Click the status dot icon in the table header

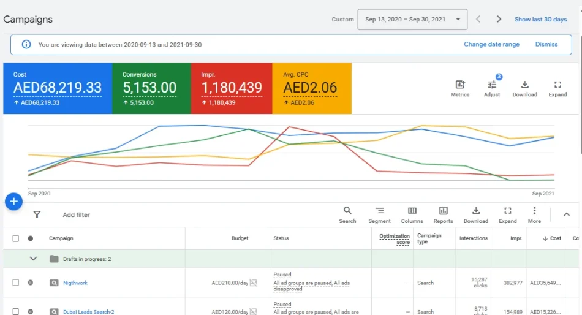coord(31,238)
